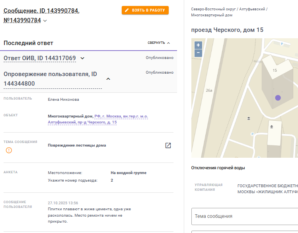
Task: Click the purple location marker on map
Action: pos(278,98)
